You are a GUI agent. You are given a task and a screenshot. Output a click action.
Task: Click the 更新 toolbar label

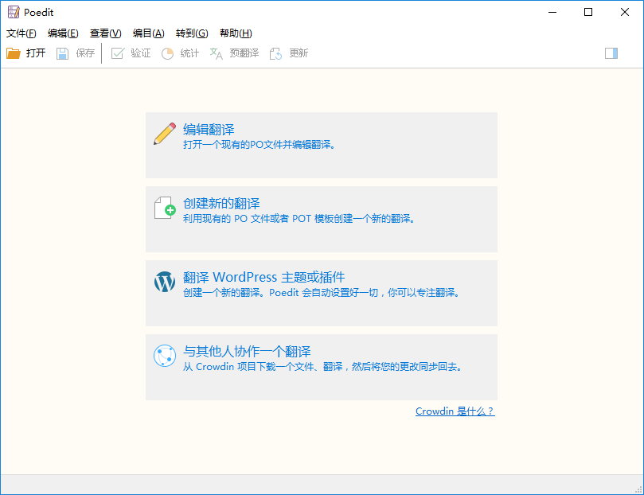299,53
